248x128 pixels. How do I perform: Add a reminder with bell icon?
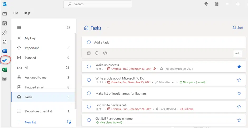pos(97,53)
